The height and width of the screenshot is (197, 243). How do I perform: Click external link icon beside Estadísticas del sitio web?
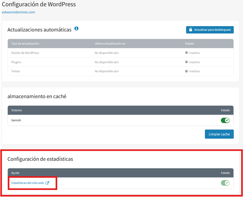47,183
